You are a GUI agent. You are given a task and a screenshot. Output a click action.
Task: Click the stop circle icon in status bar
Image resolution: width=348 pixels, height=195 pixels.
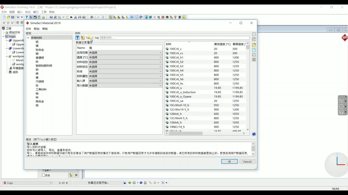tap(134, 183)
